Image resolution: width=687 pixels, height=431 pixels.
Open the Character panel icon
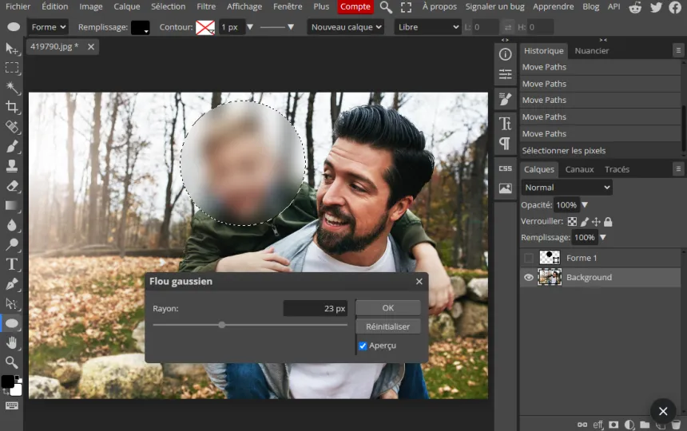point(505,124)
